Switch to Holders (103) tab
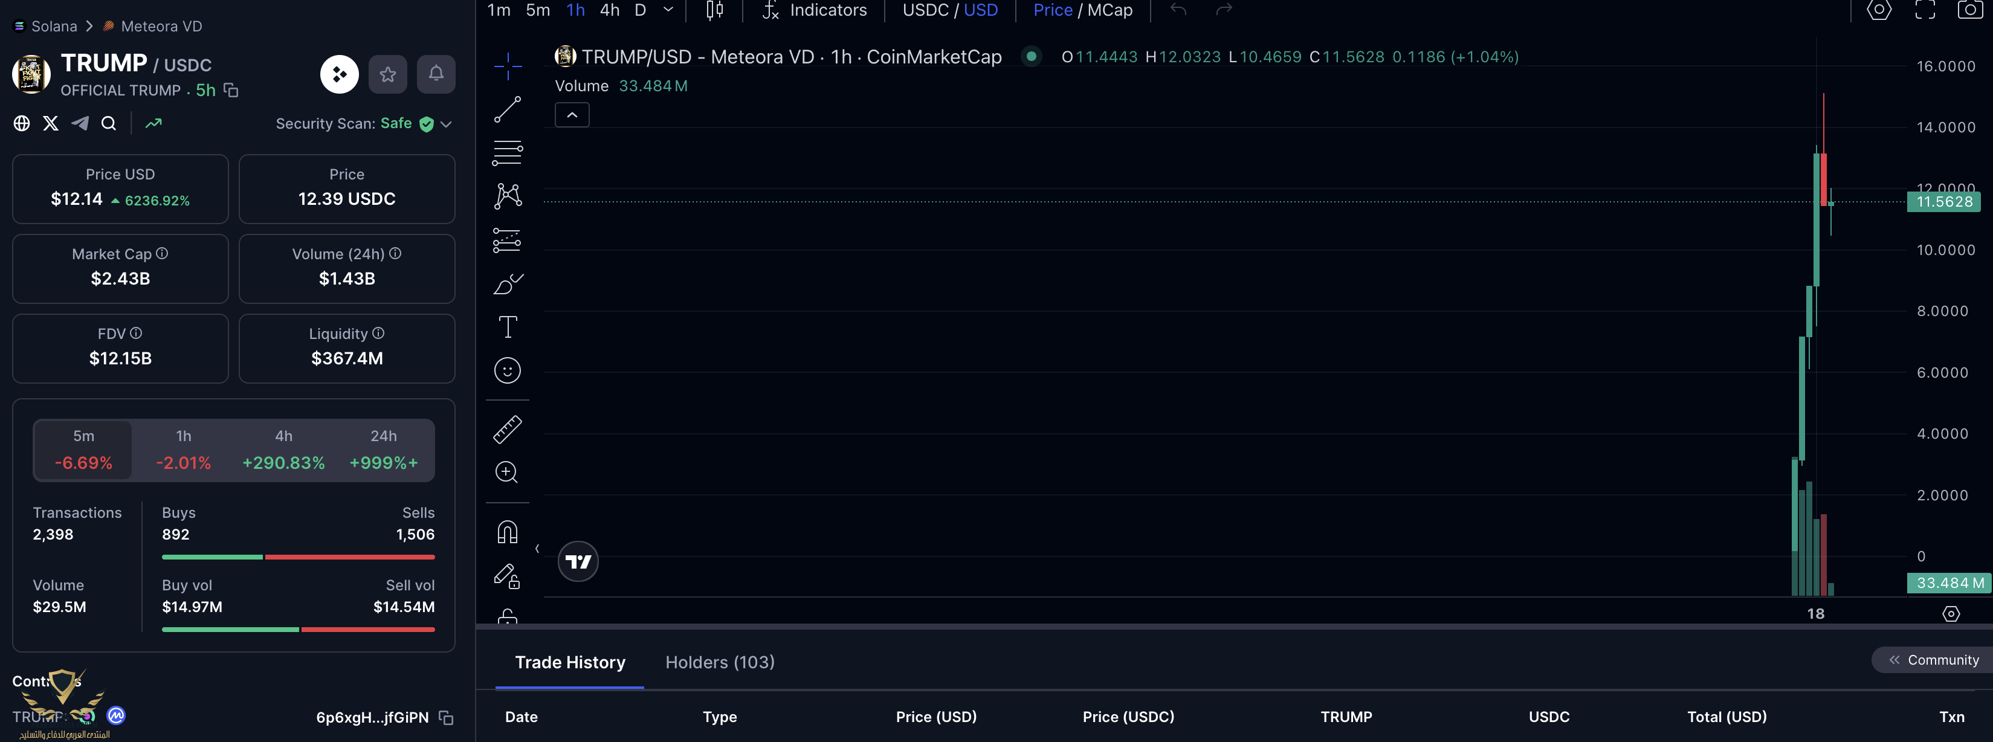The height and width of the screenshot is (742, 1993). point(720,662)
